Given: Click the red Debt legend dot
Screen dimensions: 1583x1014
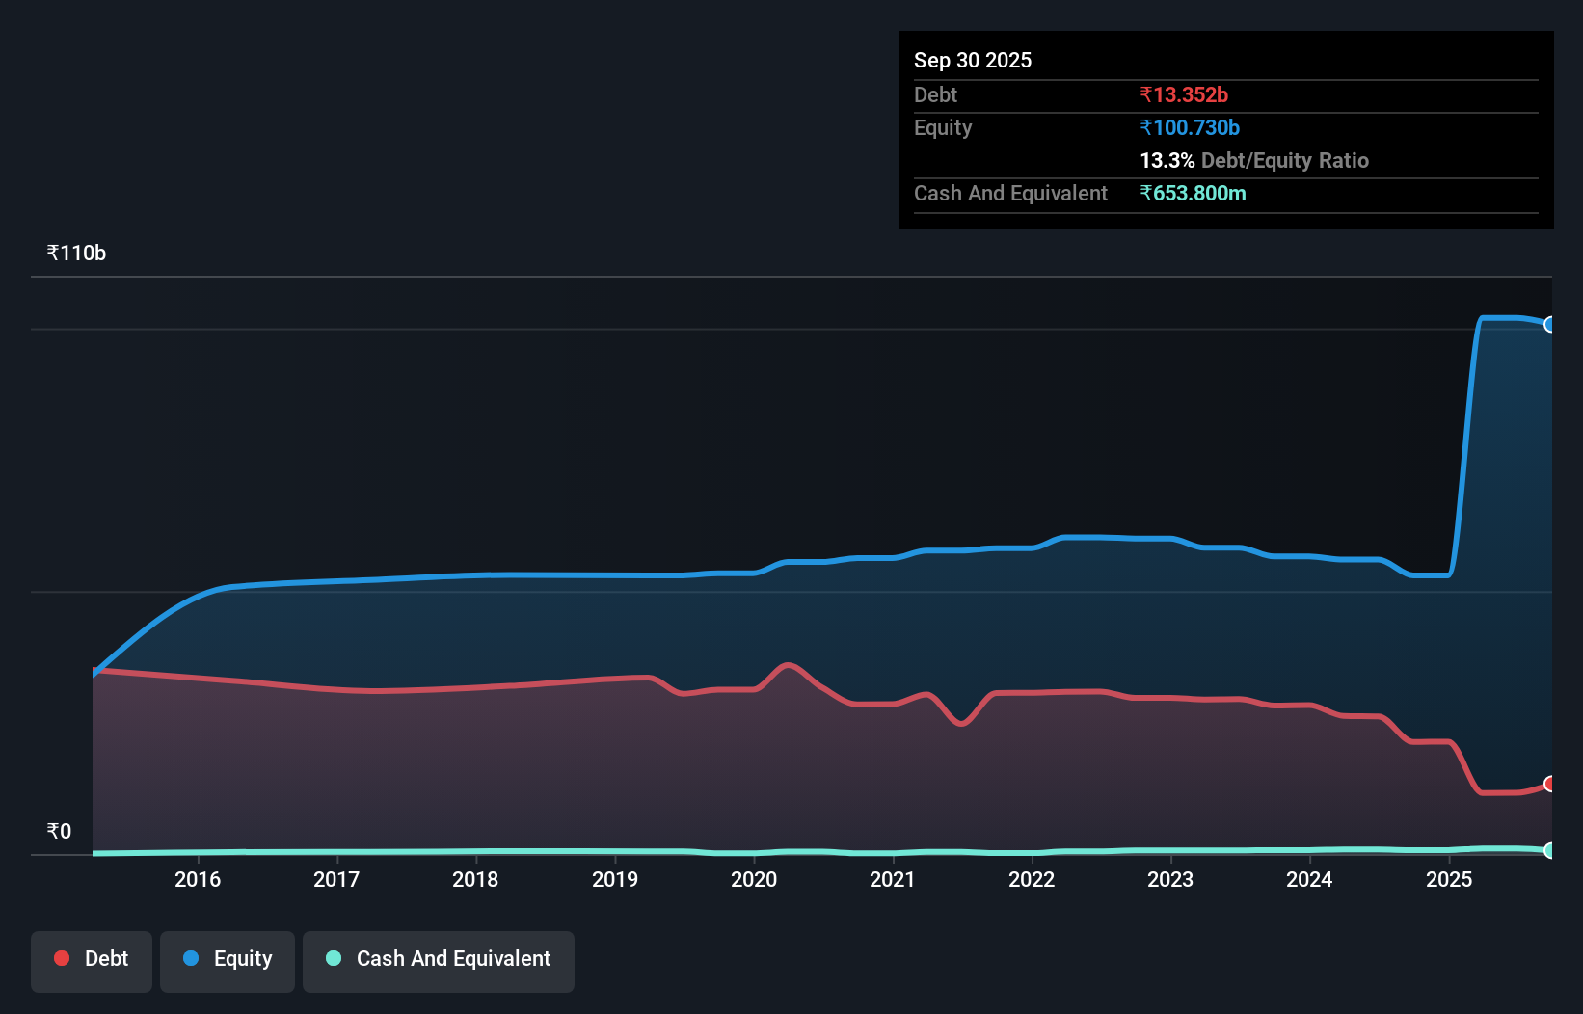Looking at the screenshot, I should pyautogui.click(x=61, y=958).
